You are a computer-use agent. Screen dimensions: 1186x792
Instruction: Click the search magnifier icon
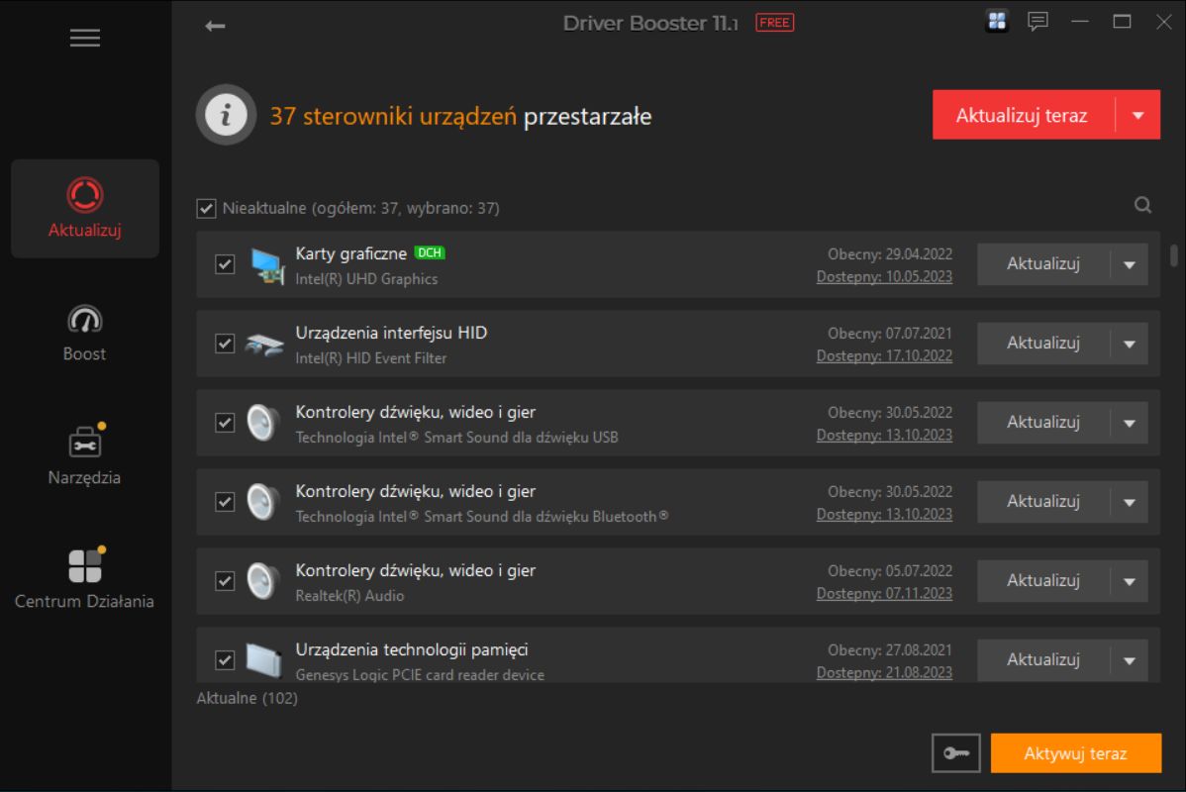(1143, 205)
